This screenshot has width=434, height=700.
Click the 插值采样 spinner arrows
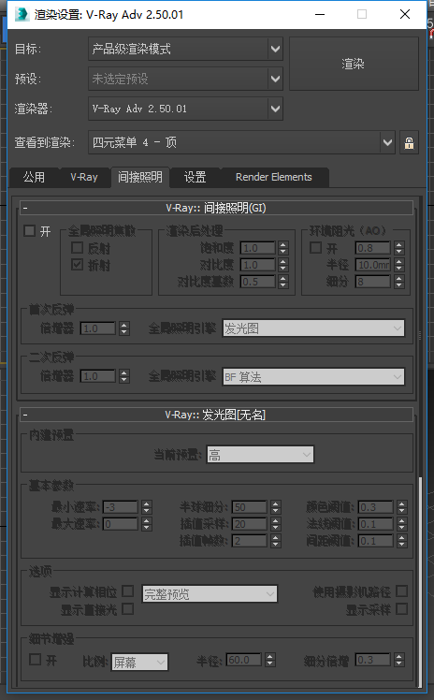276,524
